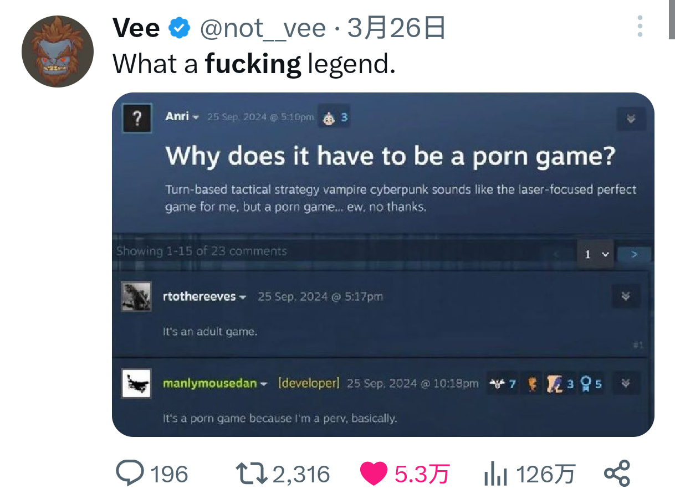The height and width of the screenshot is (494, 675).
Task: View analytics bar chart icon with 126万
Action: click(x=496, y=474)
